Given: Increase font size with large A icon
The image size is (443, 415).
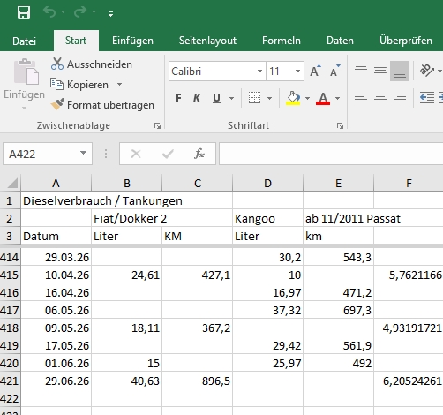Looking at the screenshot, I should tap(315, 71).
